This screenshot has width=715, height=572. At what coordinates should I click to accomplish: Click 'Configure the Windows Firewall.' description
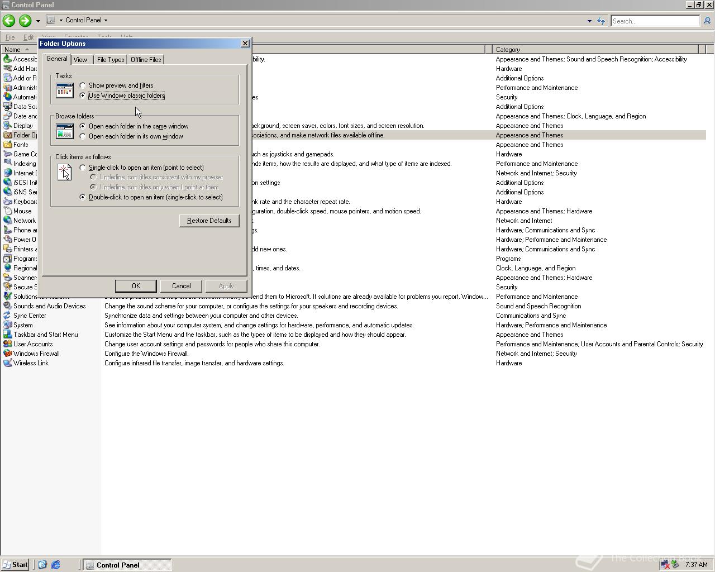click(x=146, y=354)
